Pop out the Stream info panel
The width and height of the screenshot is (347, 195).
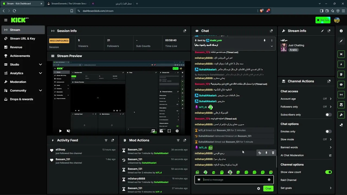(x=329, y=31)
